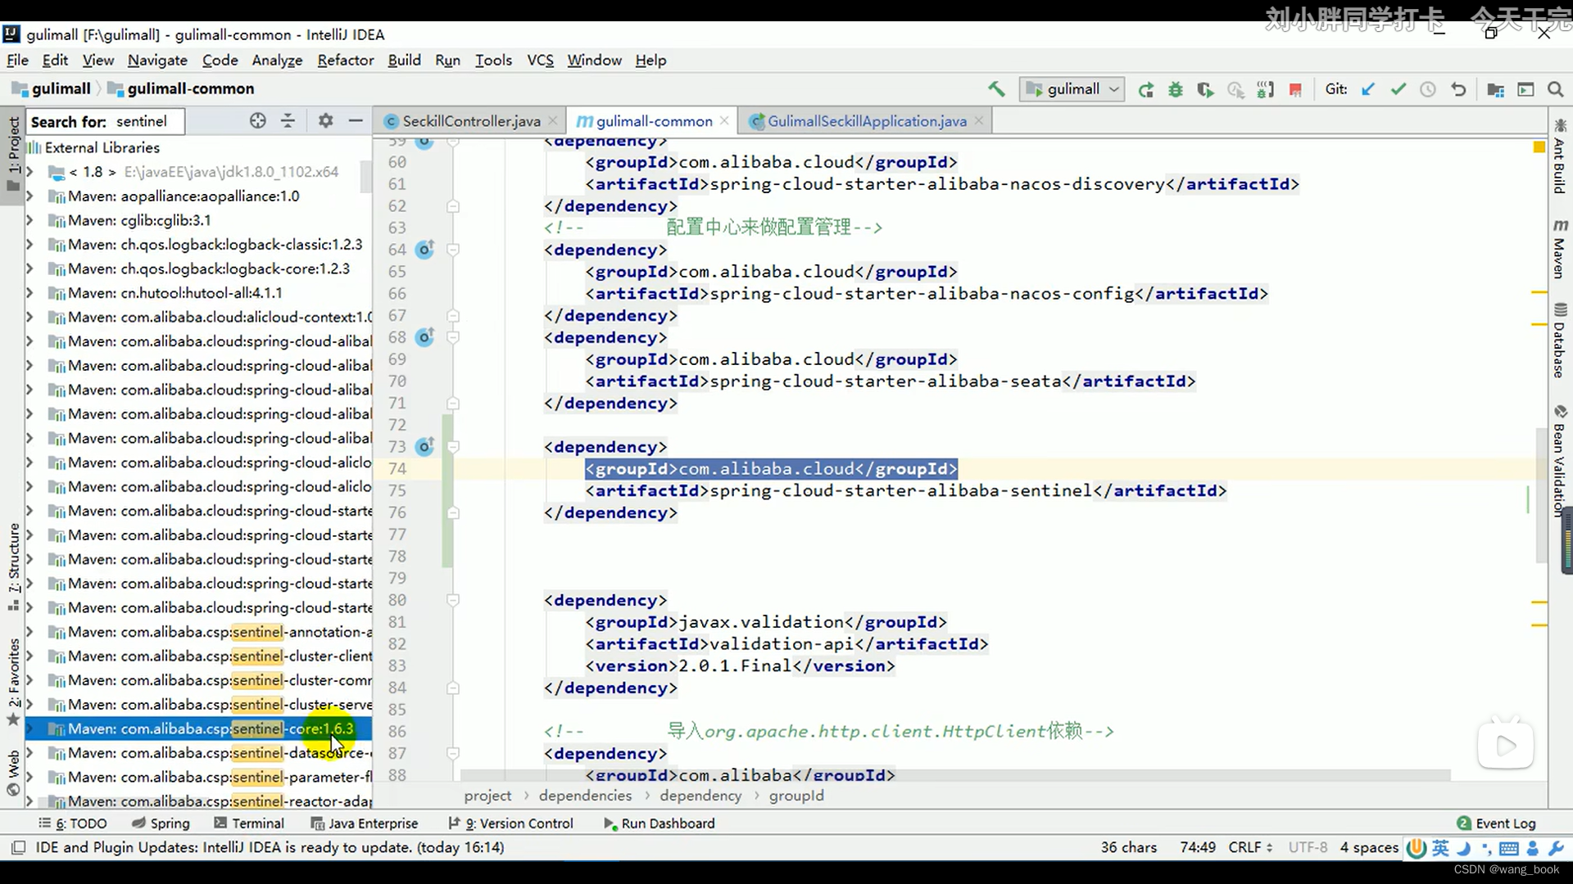Open the Maven tool window
Image resolution: width=1573 pixels, height=884 pixels.
pos(1560,249)
